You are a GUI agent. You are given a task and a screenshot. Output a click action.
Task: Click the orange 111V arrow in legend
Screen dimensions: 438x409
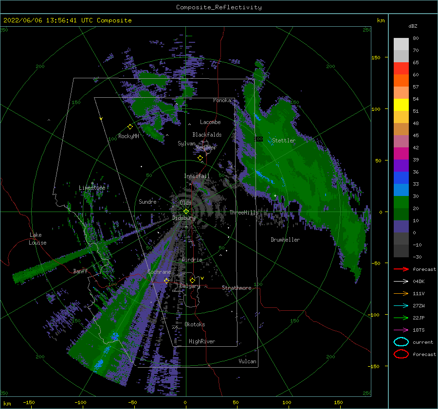click(x=401, y=293)
